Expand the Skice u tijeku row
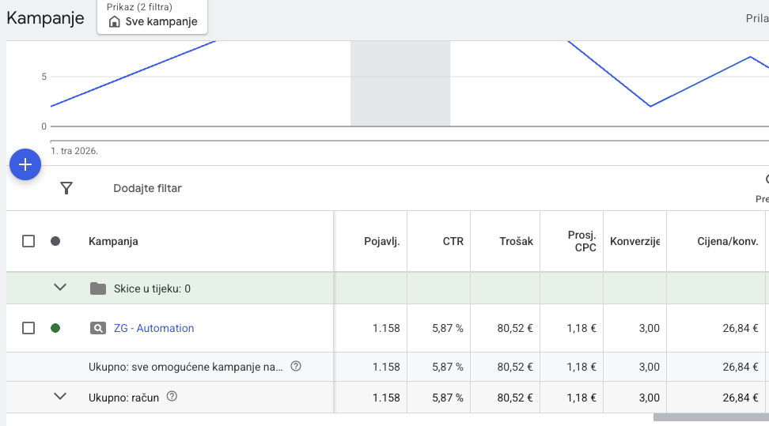The width and height of the screenshot is (769, 426). [x=60, y=288]
